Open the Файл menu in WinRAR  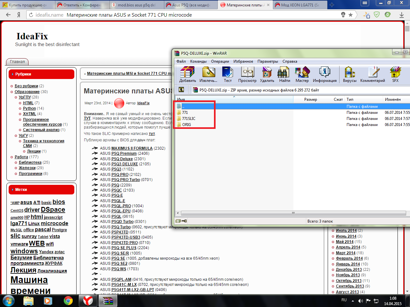[x=181, y=61]
